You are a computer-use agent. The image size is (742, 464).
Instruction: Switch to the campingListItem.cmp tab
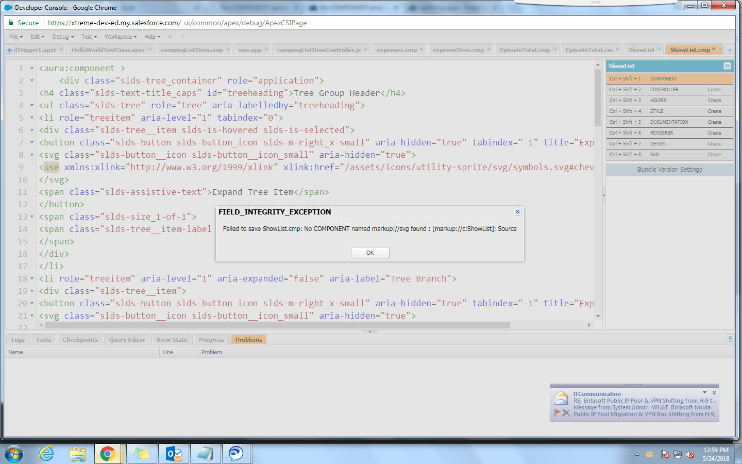[x=192, y=50]
